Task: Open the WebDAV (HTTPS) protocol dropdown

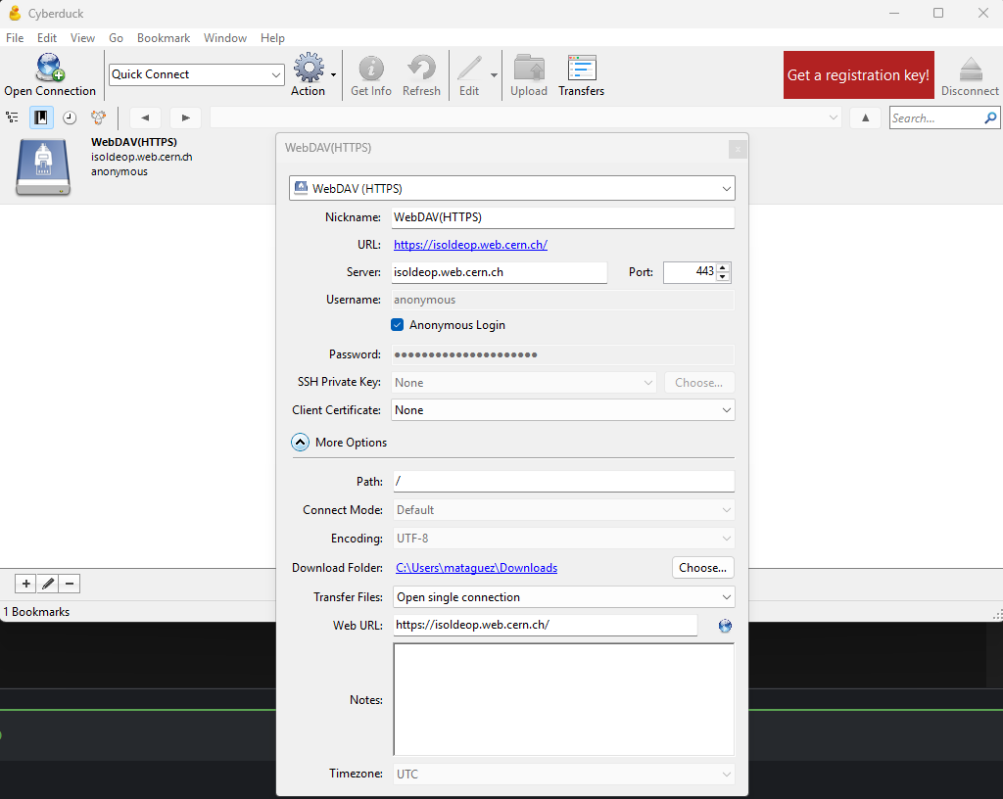Action: [511, 188]
